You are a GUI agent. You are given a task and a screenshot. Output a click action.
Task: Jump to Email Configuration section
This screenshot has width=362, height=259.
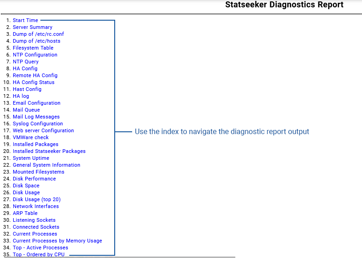coord(37,103)
